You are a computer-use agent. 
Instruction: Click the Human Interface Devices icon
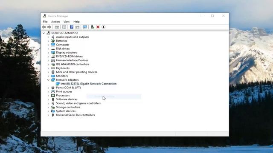click(x=53, y=60)
